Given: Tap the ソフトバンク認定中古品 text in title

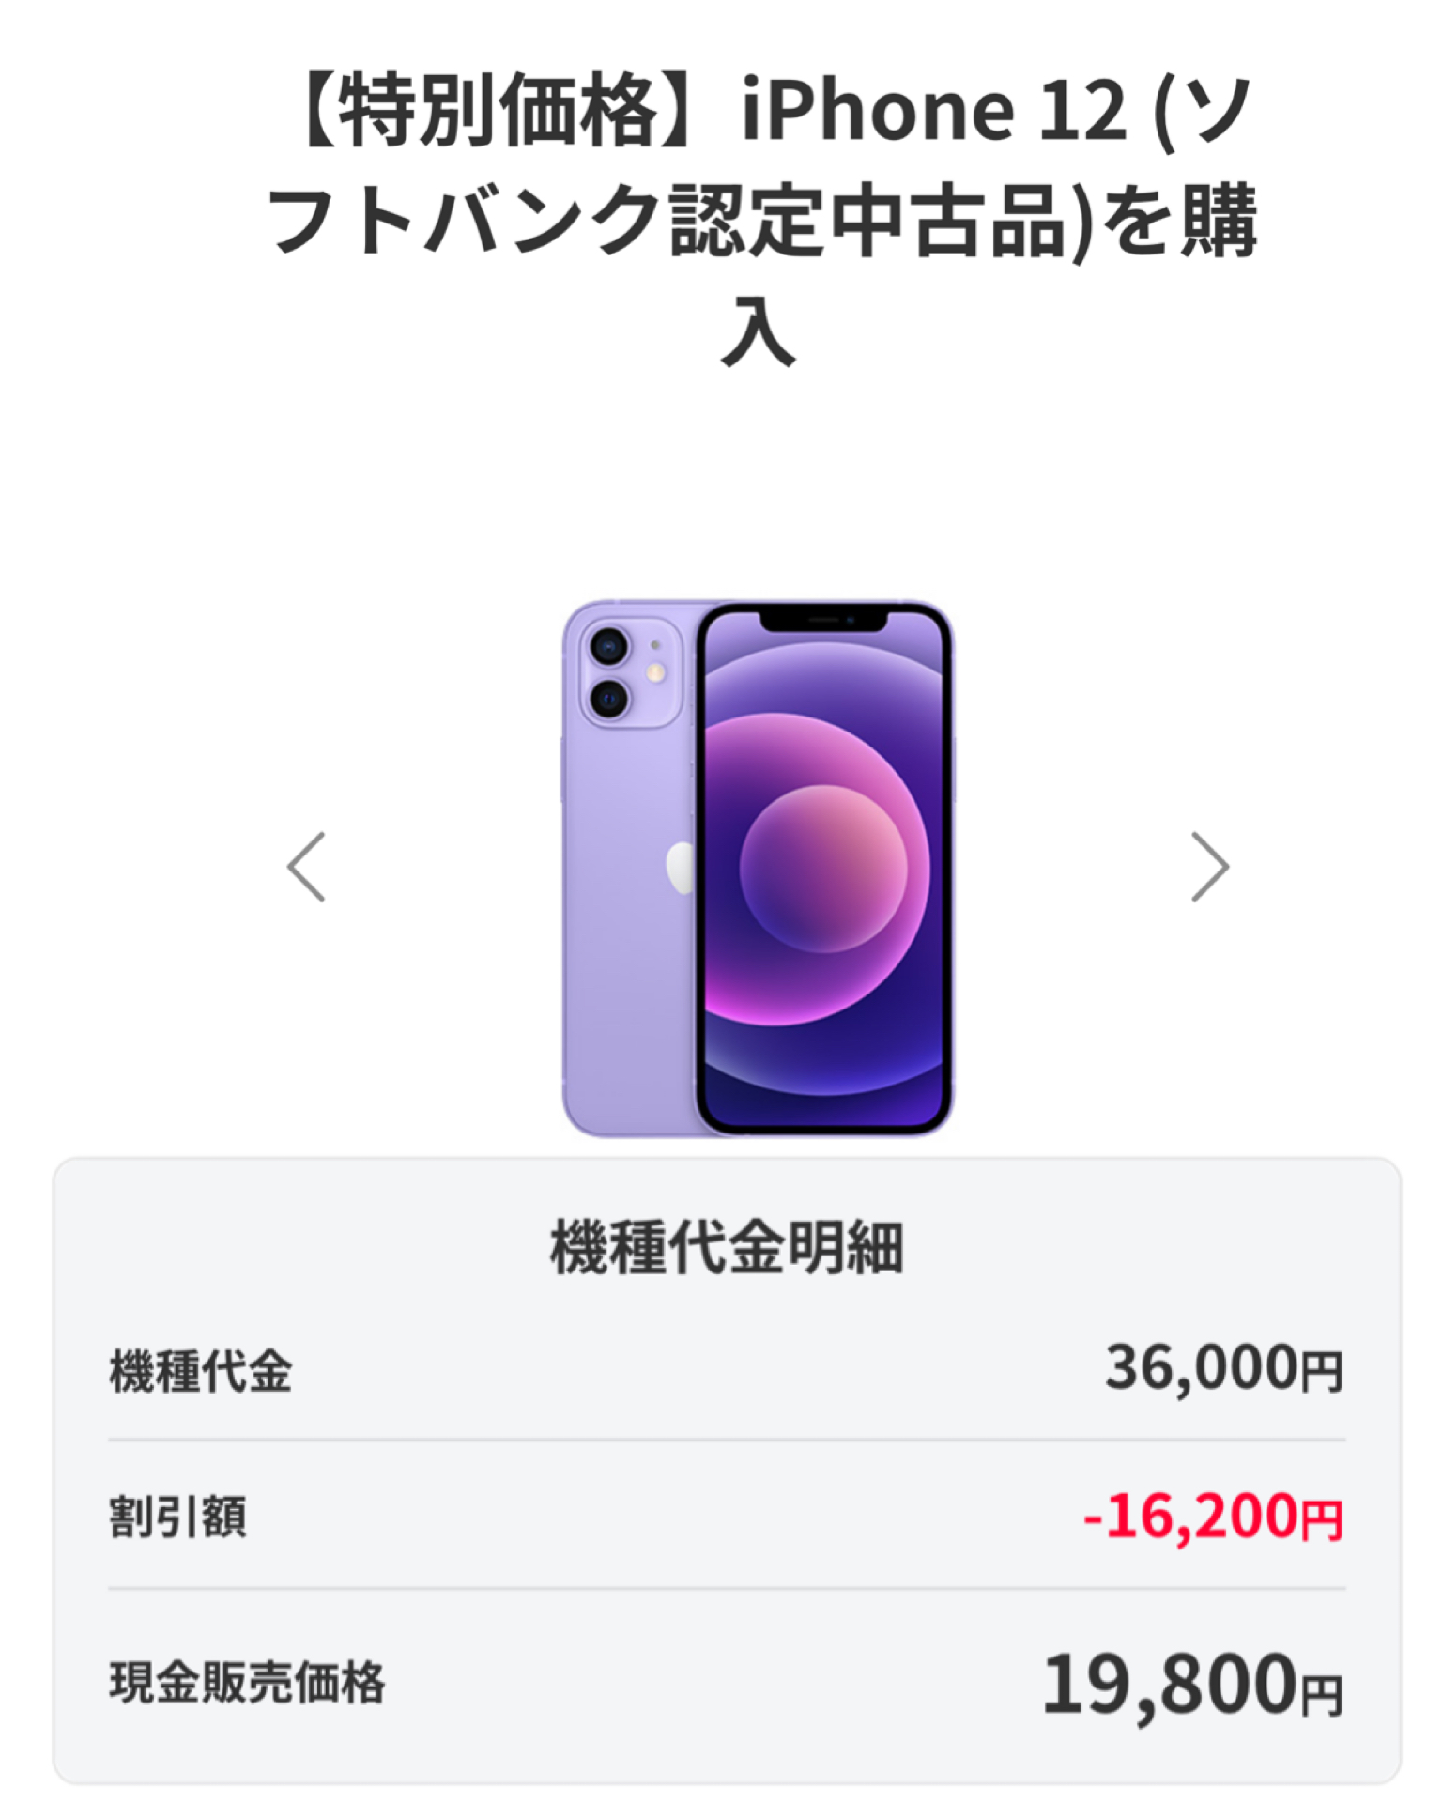Looking at the screenshot, I should tap(668, 221).
